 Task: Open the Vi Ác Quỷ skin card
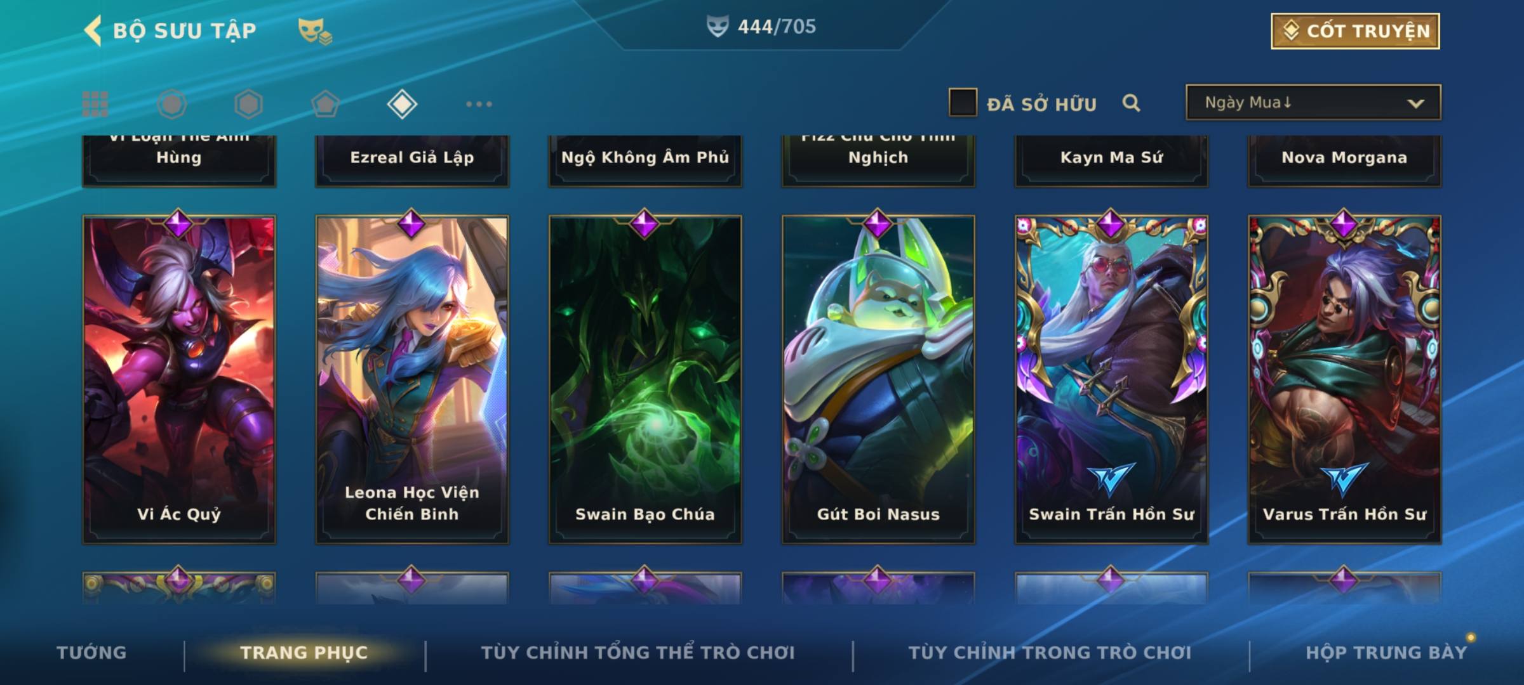click(x=179, y=379)
